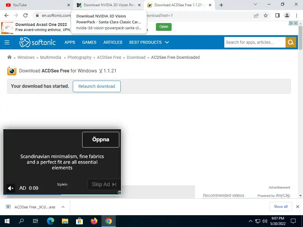Open the Photography breadcrumb link
Image resolution: width=303 pixels, height=227 pixels.
pyautogui.click(x=79, y=57)
